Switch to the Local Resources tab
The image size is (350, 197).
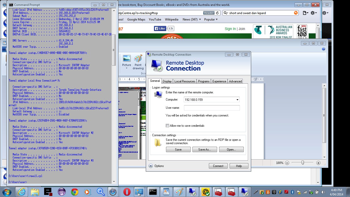click(x=185, y=81)
